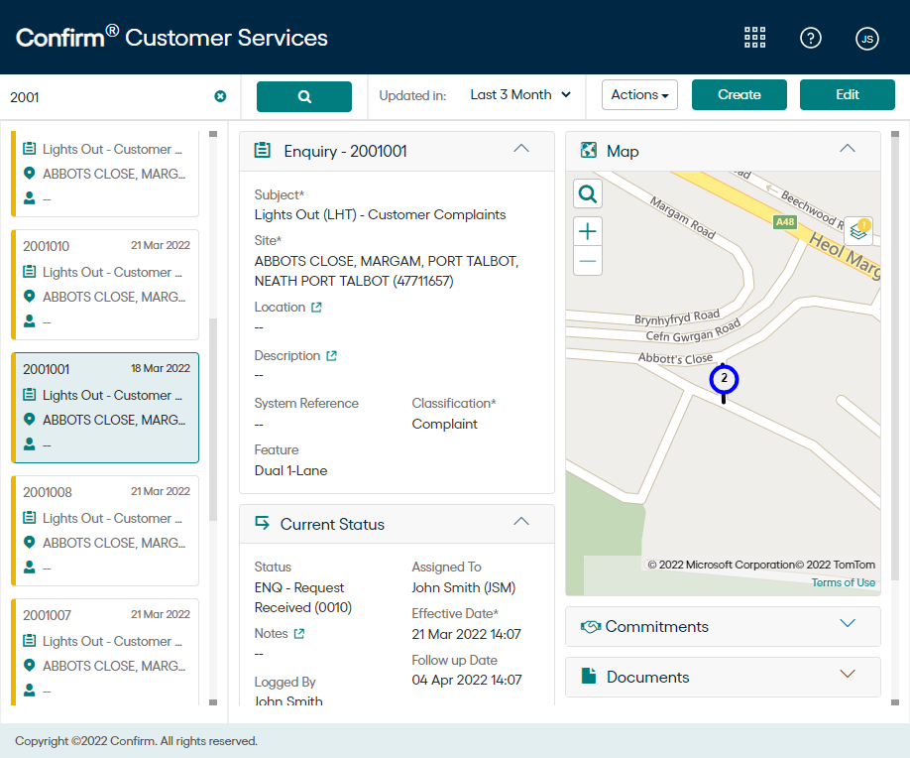Click 'Lights Out (LHT) - Customer Complaints' subject

pyautogui.click(x=380, y=215)
